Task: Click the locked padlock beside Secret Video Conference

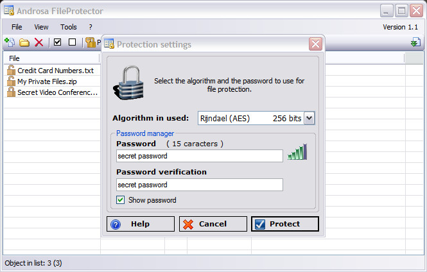Action: coord(11,92)
